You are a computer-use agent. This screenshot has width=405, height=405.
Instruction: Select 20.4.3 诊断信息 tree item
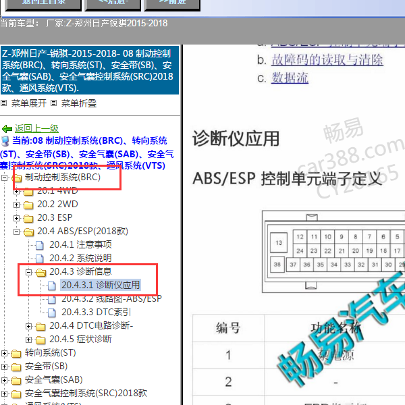[80, 271]
